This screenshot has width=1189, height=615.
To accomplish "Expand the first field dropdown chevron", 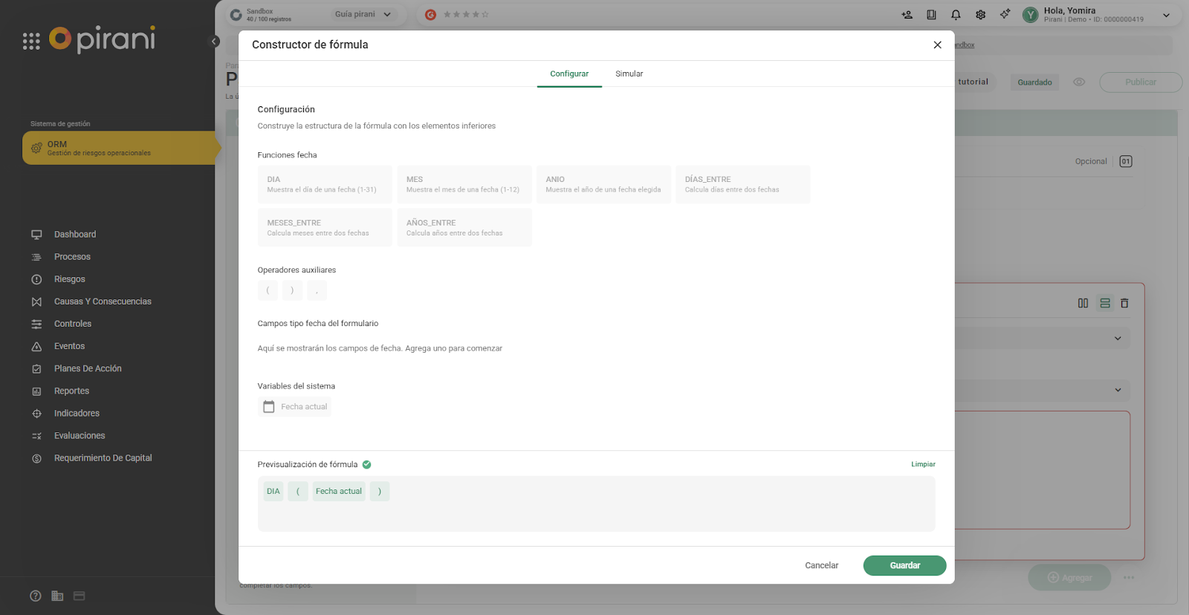I will click(1118, 339).
